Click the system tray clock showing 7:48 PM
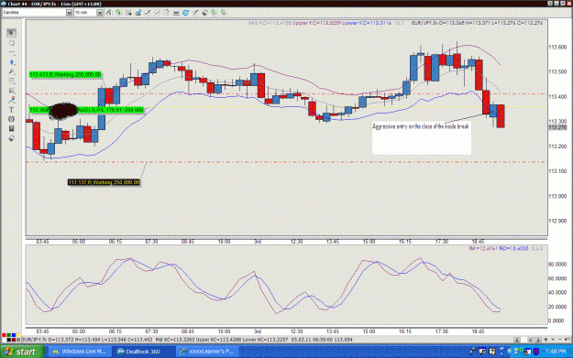Viewport: 573px width, 358px height. click(555, 352)
